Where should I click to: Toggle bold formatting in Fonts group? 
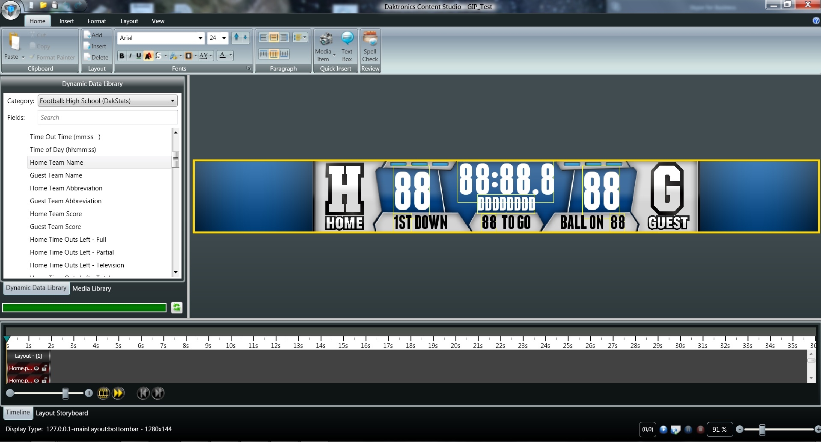pyautogui.click(x=122, y=56)
